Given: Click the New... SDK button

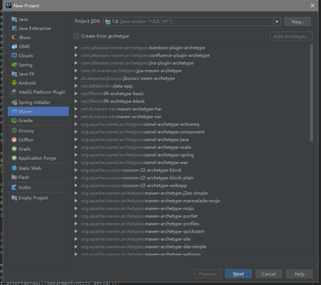Looking at the screenshot, I should point(297,22).
